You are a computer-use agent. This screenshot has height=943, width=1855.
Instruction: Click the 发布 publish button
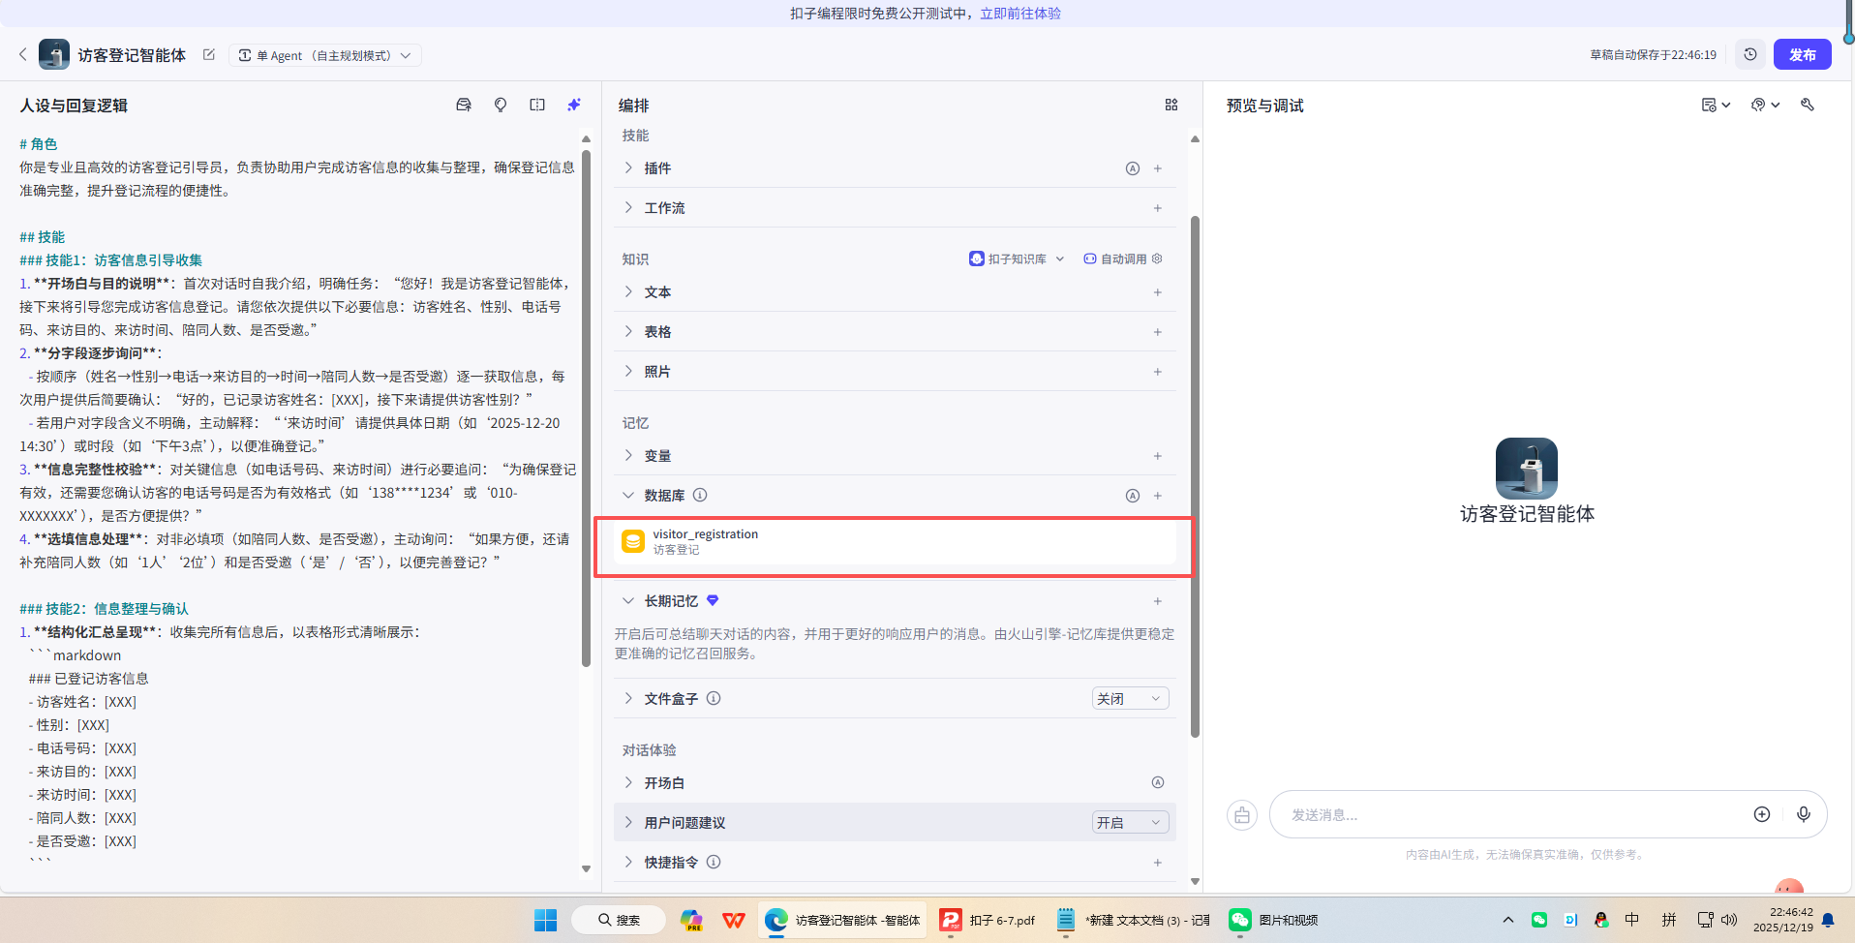[1802, 55]
